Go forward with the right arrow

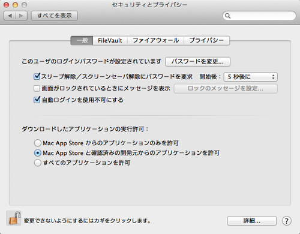point(21,16)
